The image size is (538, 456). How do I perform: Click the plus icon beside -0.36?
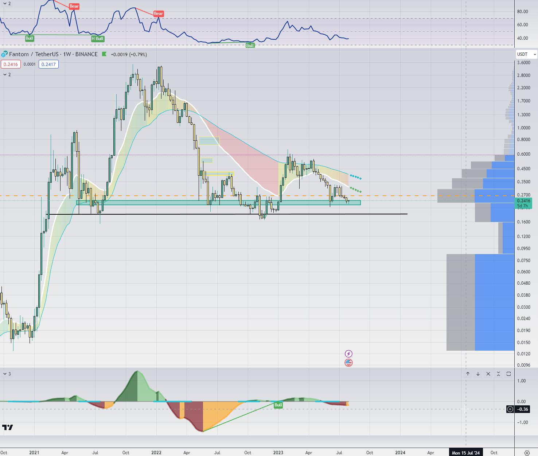(x=510, y=409)
